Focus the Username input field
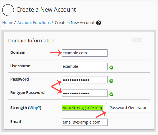 (85, 66)
